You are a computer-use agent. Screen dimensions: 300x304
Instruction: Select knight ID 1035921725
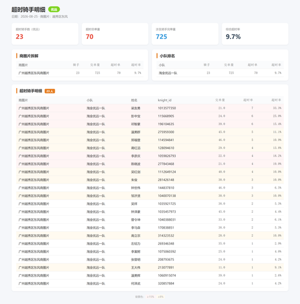(x=167, y=204)
